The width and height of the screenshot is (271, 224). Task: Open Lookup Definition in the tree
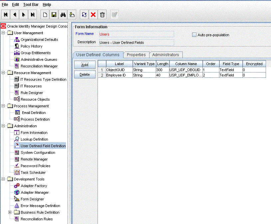click(x=34, y=139)
